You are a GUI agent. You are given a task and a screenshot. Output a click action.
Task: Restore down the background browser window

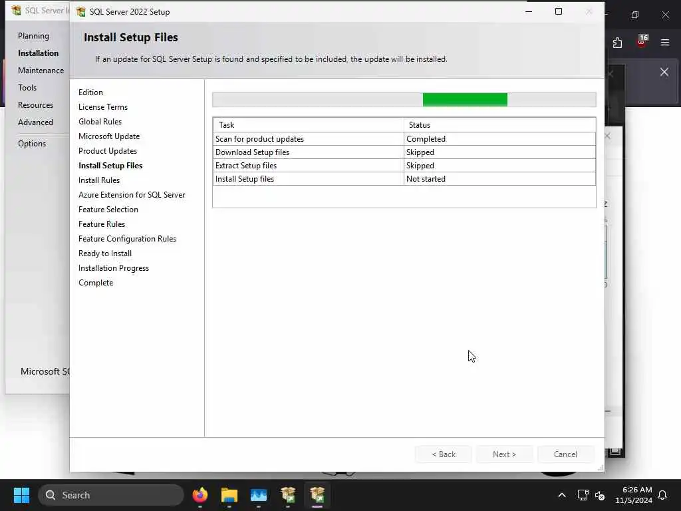click(x=635, y=15)
